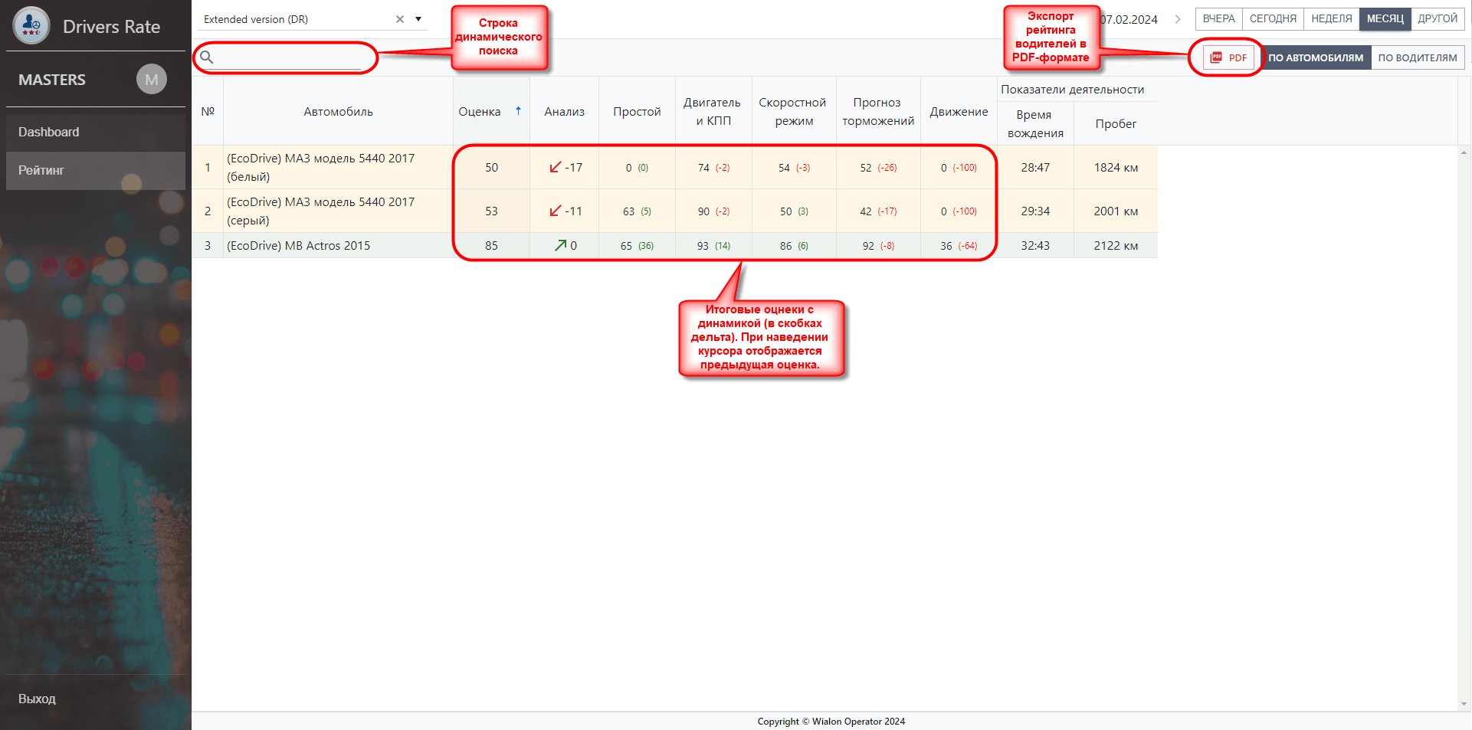Select the Сегодня period button
This screenshot has height=730, width=1472.
[x=1273, y=19]
